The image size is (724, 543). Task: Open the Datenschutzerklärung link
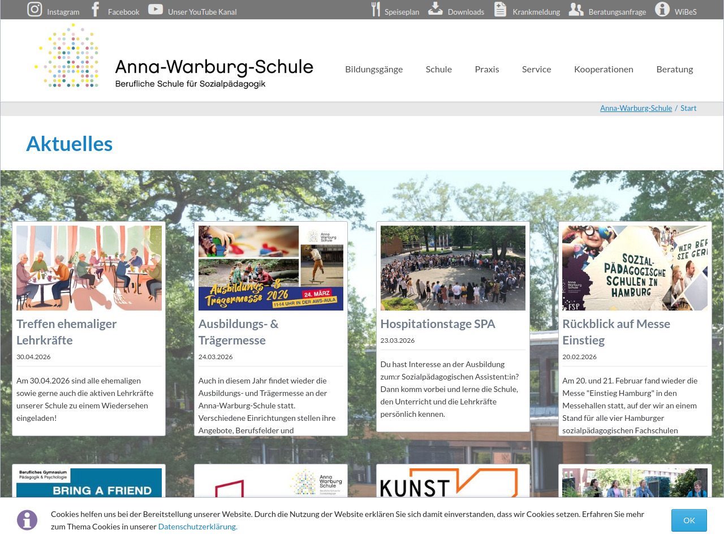click(197, 527)
